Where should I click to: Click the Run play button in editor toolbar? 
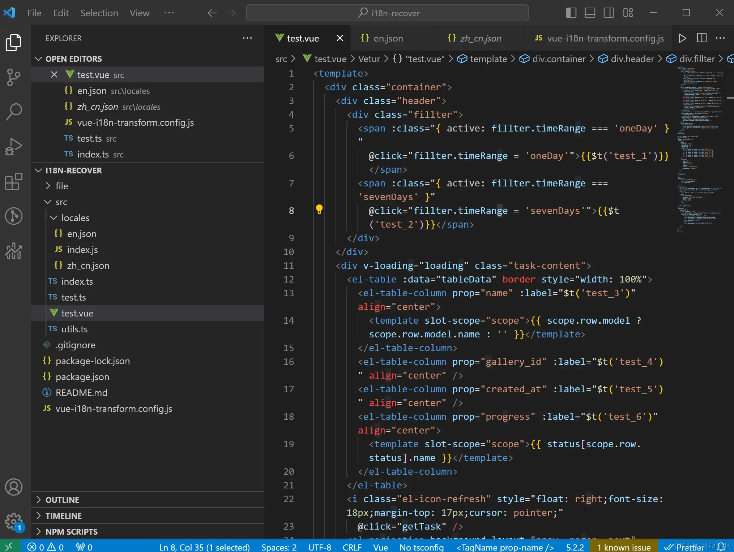click(682, 38)
